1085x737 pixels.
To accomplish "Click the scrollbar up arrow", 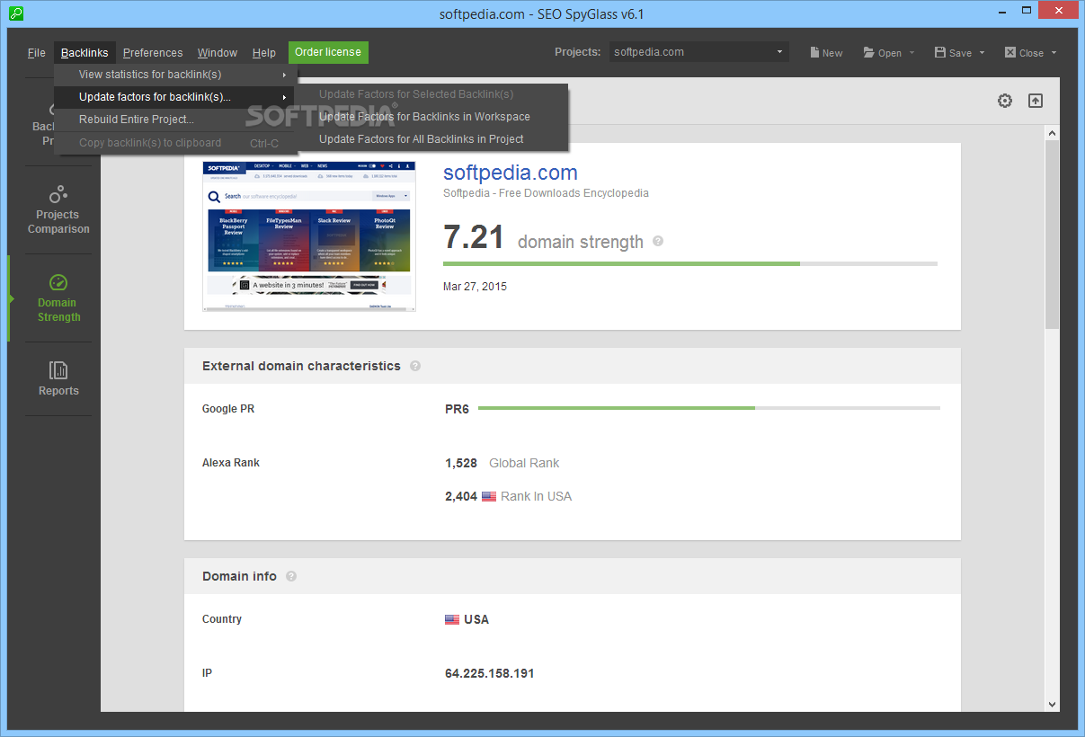I will pyautogui.click(x=1052, y=133).
